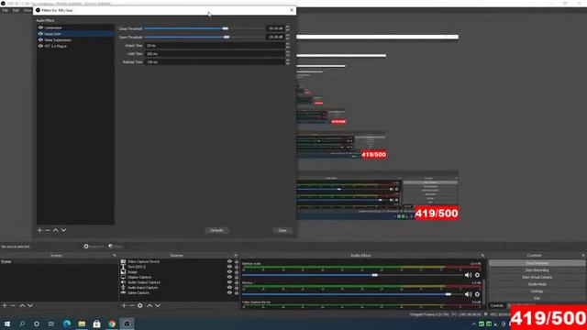Move the selected filter down in the list

coord(63,230)
